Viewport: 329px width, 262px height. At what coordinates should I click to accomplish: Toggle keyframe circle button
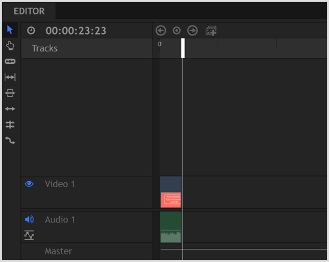tap(176, 31)
